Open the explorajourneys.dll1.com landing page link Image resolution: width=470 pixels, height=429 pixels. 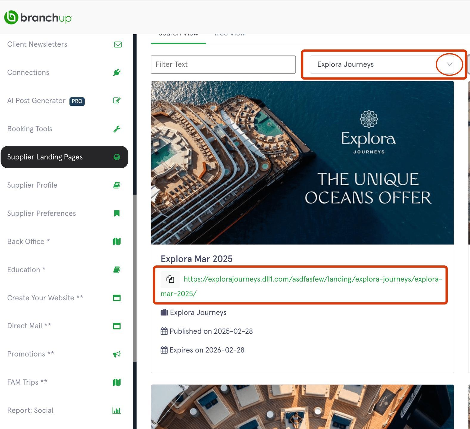(x=301, y=286)
